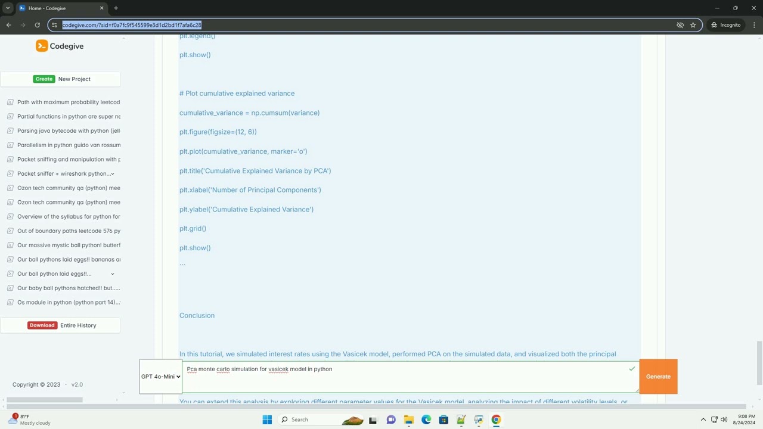Screen dimensions: 763x429
Task: Click icon beside Overview of the syllabus
Action: click(x=10, y=216)
